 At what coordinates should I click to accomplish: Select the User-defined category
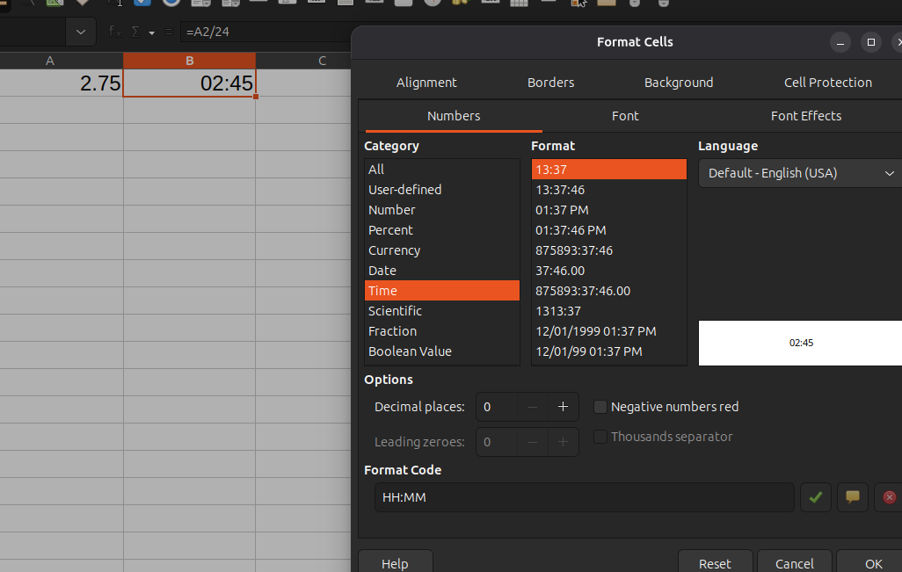[442, 190]
